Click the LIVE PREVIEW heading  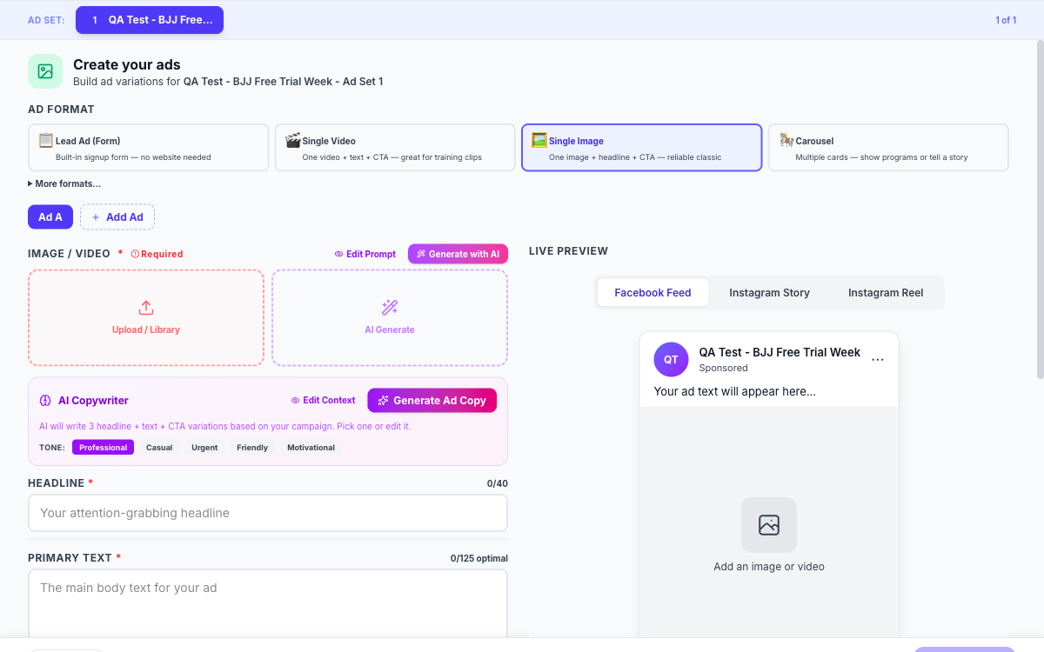(x=568, y=251)
